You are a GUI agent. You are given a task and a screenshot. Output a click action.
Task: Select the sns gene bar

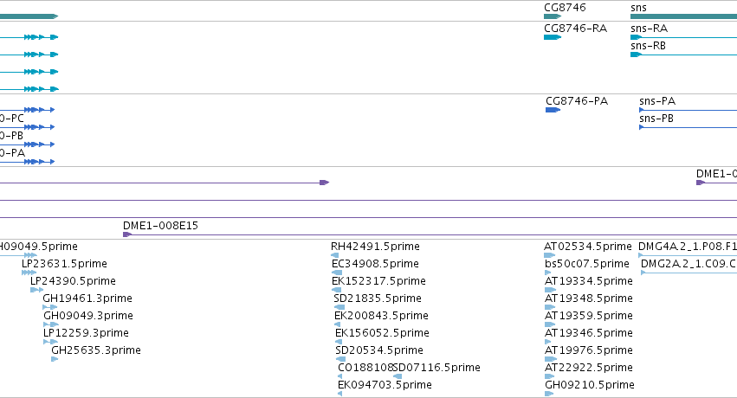pos(683,16)
